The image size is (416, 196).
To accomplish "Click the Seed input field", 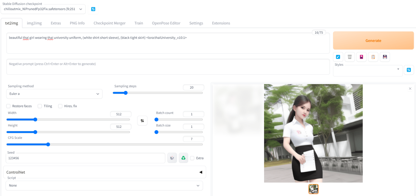I will (86, 158).
